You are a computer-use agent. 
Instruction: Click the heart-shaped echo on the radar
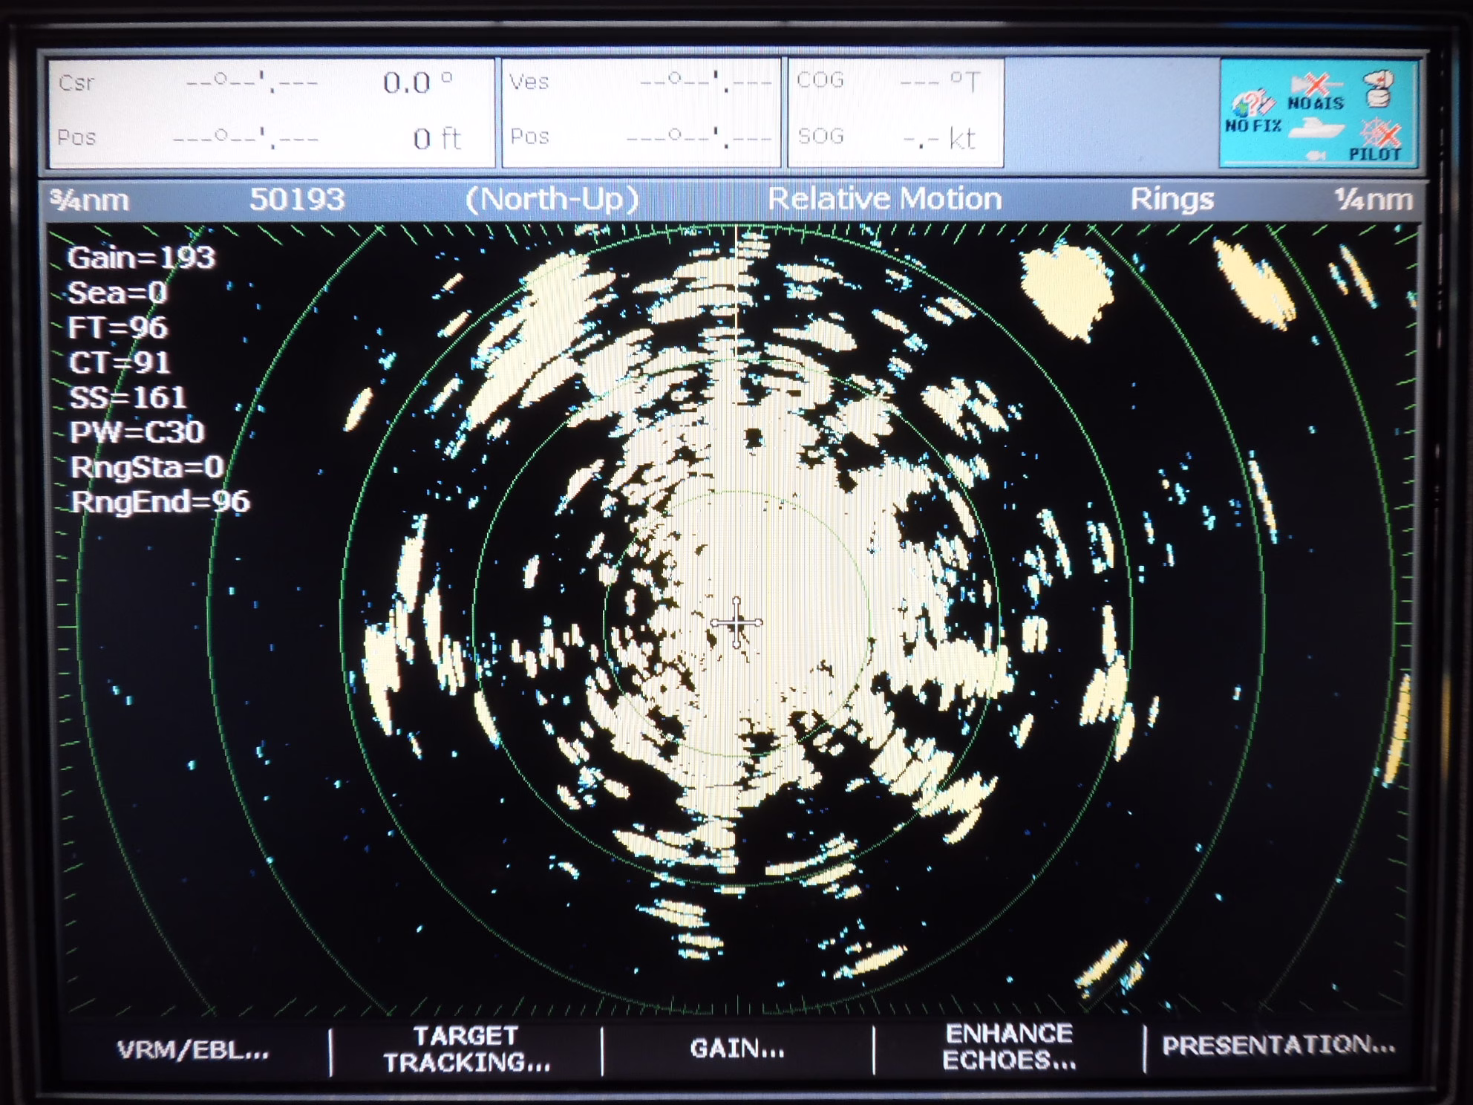pos(1067,291)
